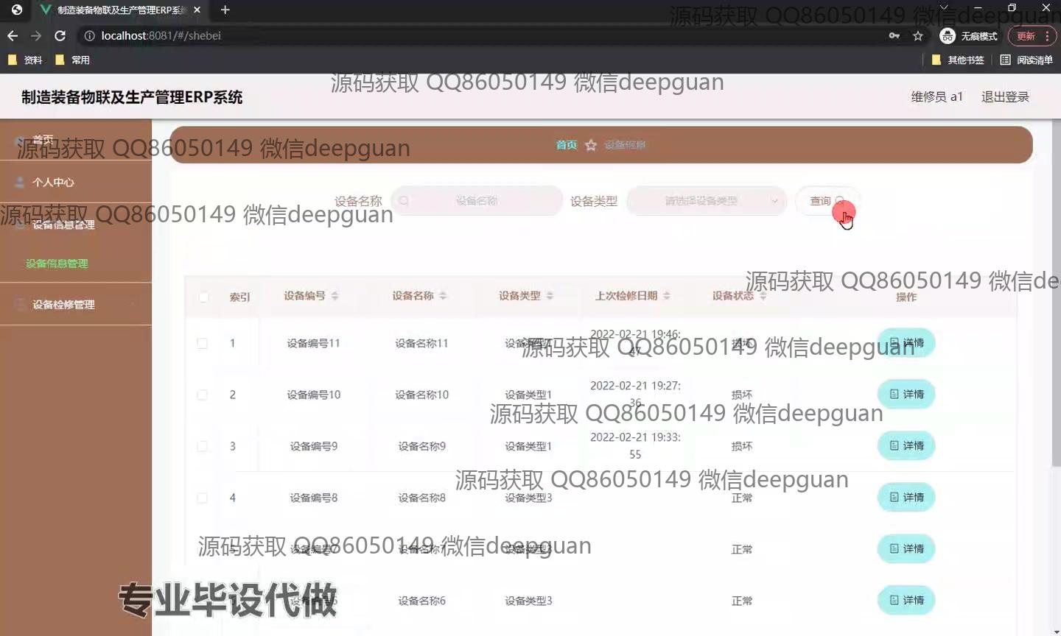Open new browser tab with plus icon
This screenshot has height=636, width=1061.
[225, 10]
